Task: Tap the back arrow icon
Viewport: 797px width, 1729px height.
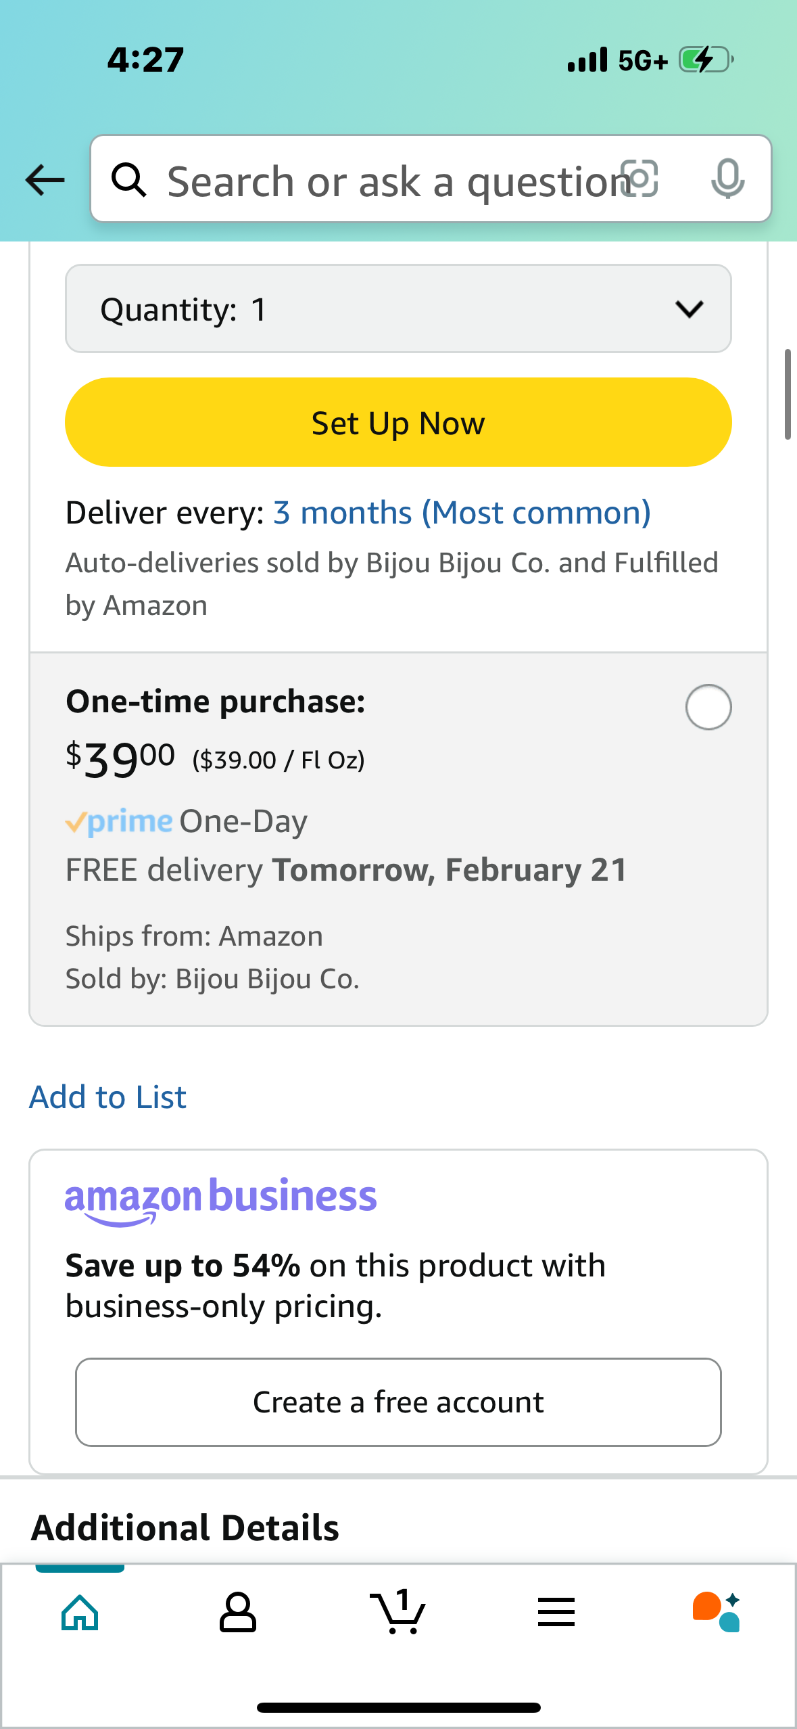Action: [x=45, y=180]
